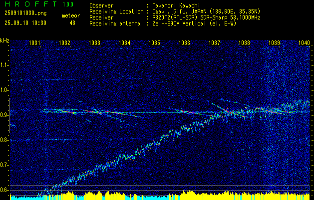Click the 1034 time axis label
314x200 pixels.
coord(125,42)
